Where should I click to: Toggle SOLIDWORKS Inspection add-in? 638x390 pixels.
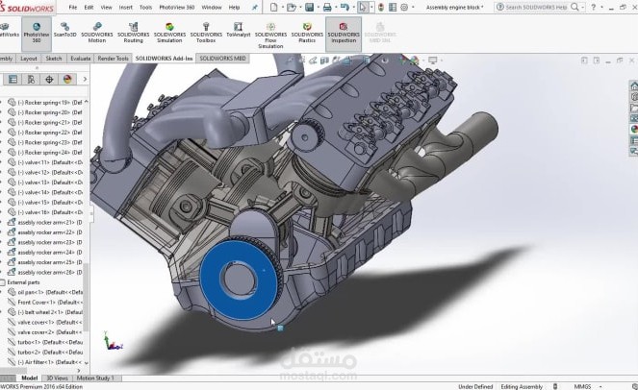(x=344, y=33)
